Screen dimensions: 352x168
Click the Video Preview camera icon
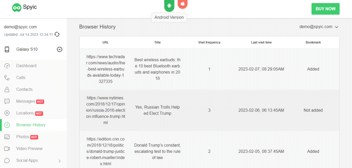(x=7, y=149)
